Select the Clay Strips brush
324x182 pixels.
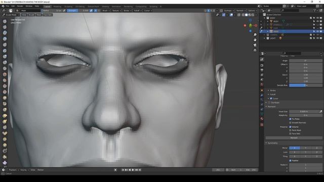click(x=5, y=38)
